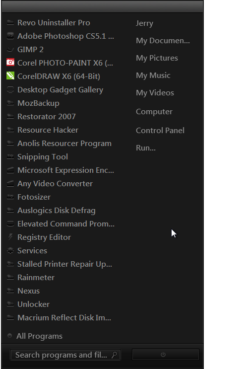Click the Services gear icon
Image resolution: width=243 pixels, height=369 pixels.
point(10,250)
